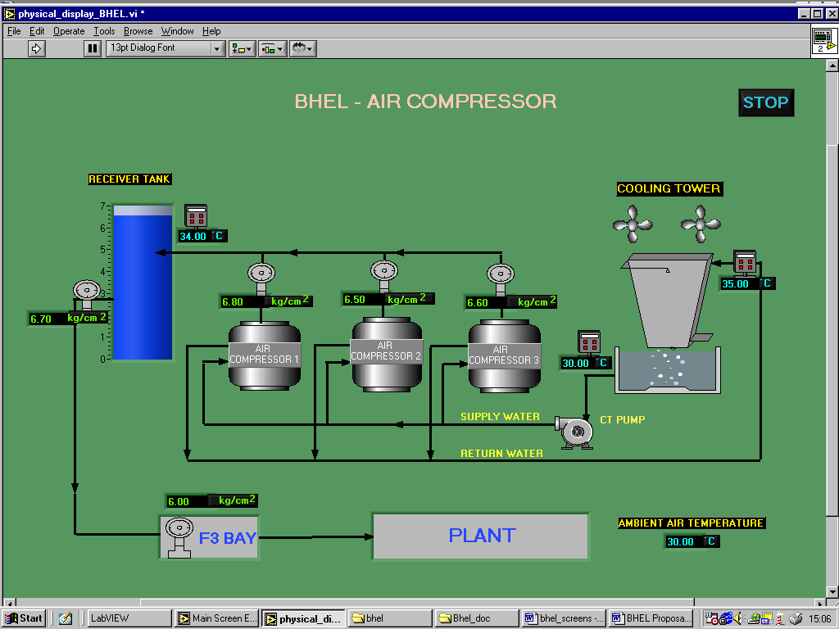The height and width of the screenshot is (629, 839).
Task: Open the File menu
Action: [x=14, y=31]
